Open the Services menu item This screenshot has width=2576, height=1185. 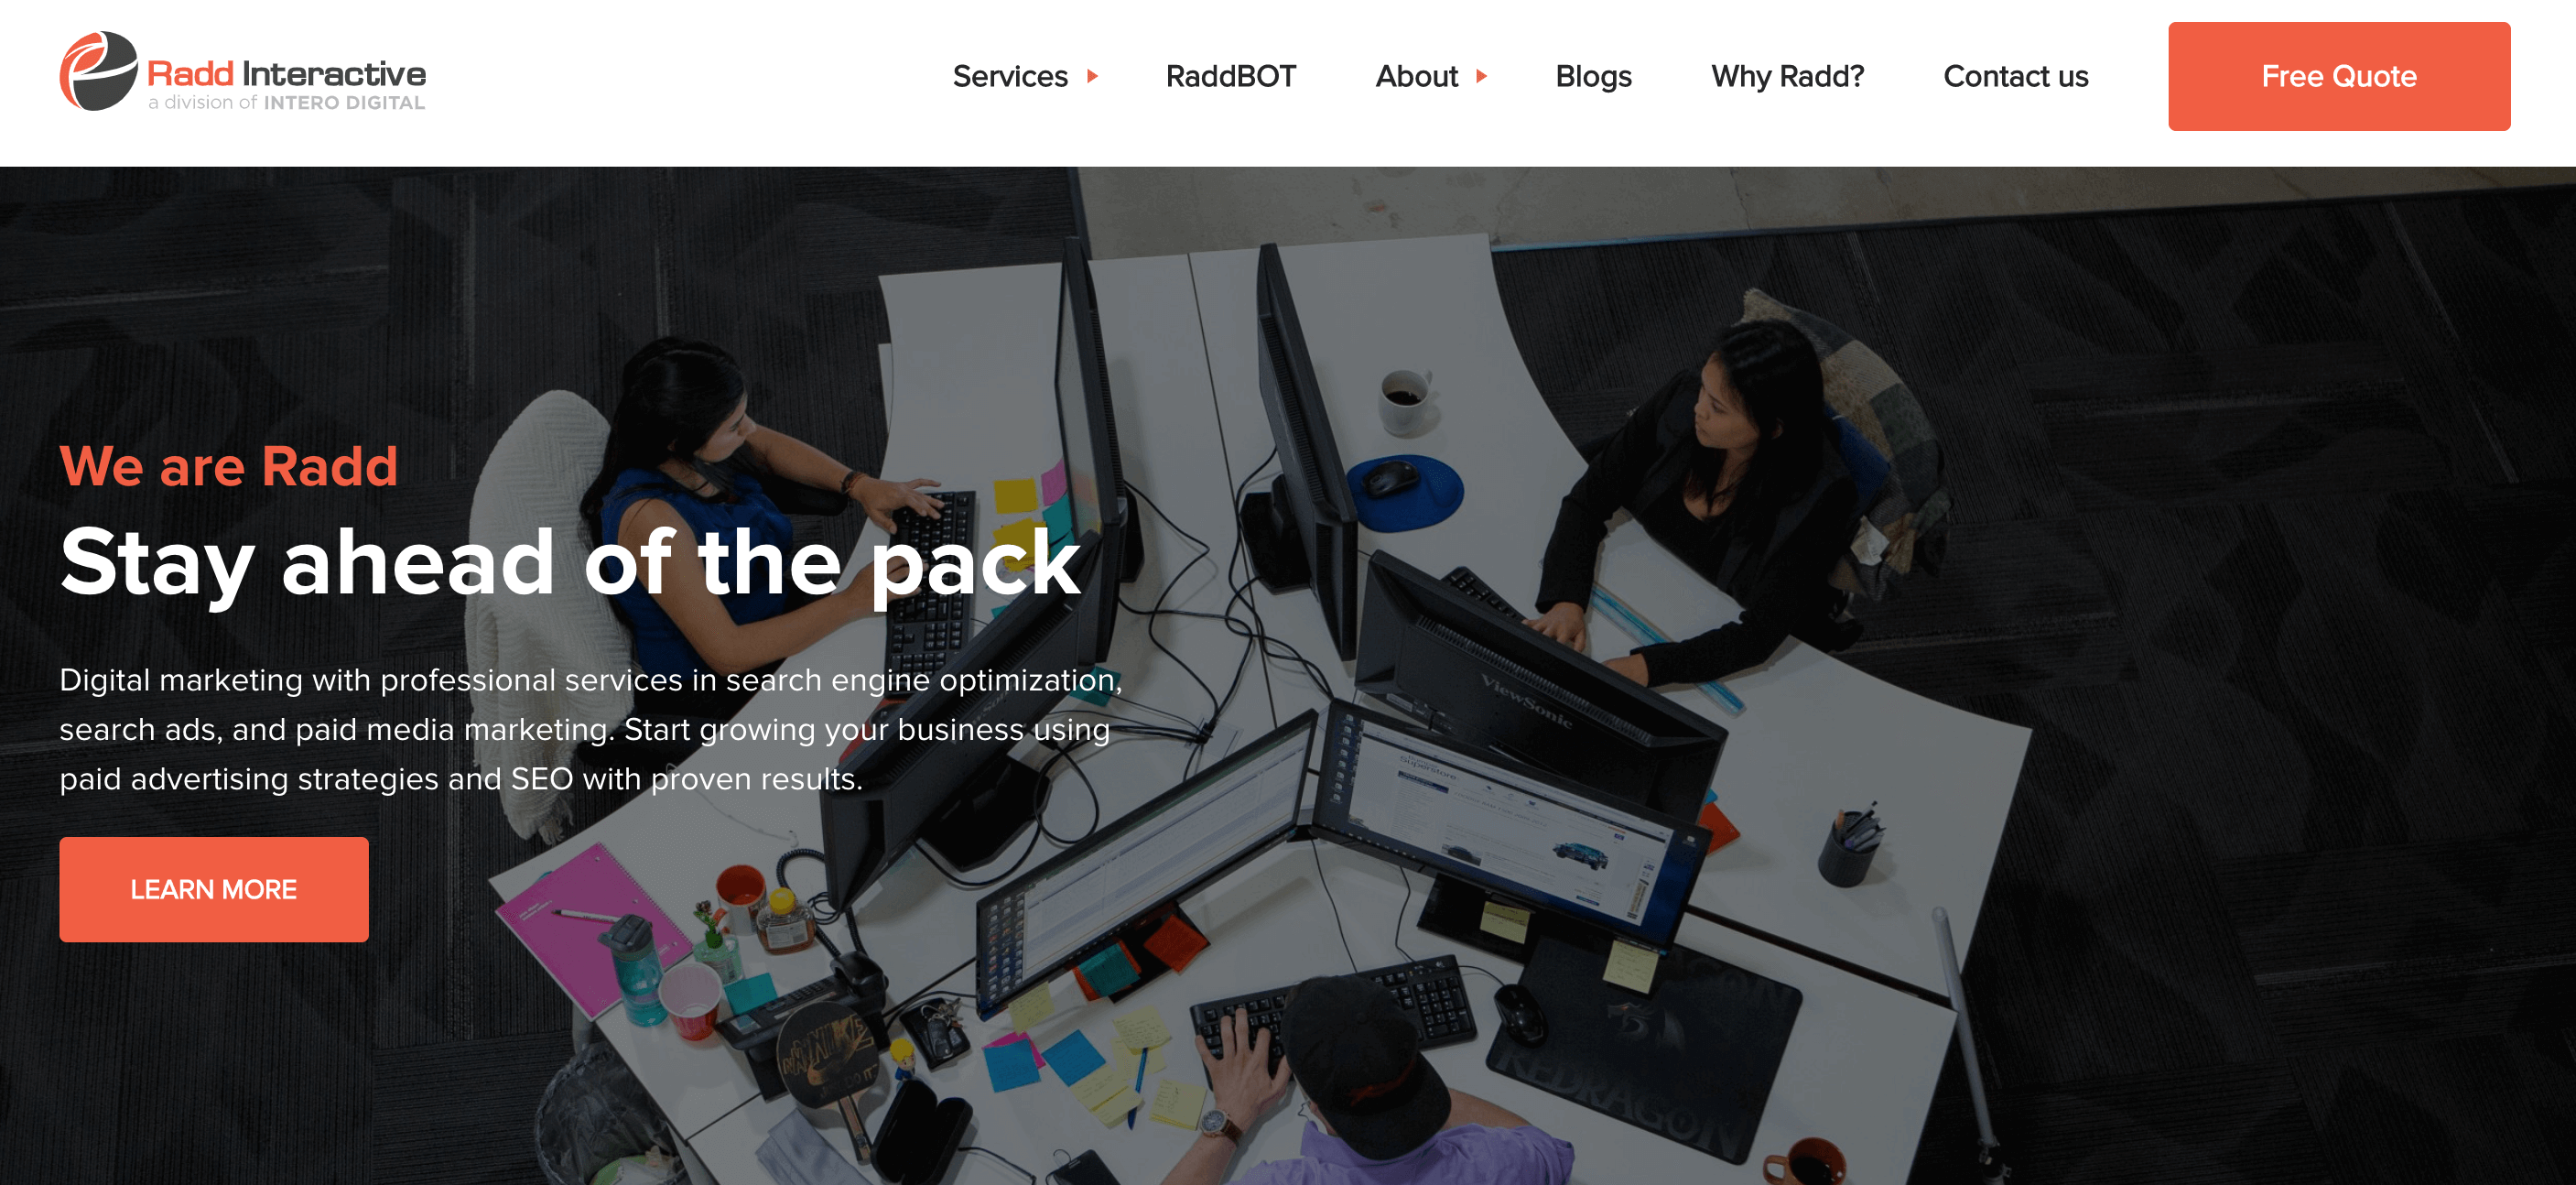tap(1010, 76)
